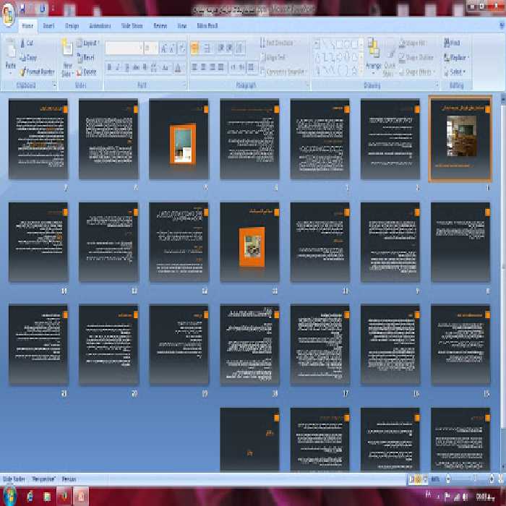Click the Cut icon

29,43
